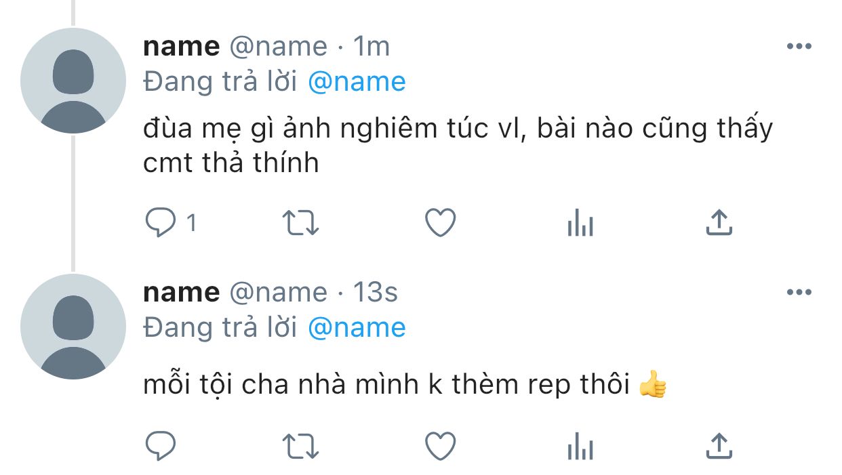Like the tweet with thumbs-up emoji
Screen dimensions: 842x475
[x=440, y=447]
